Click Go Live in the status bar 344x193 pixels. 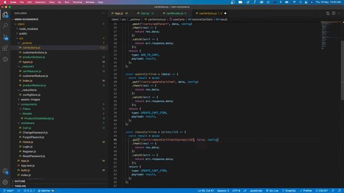(272, 191)
